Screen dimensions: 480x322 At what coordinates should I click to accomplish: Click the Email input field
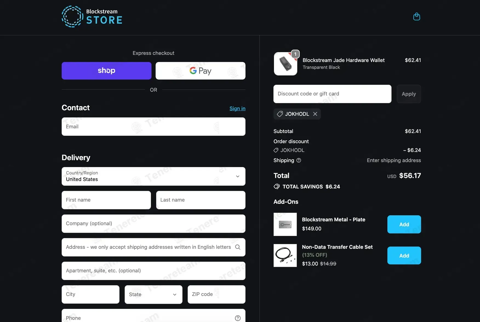coord(153,126)
